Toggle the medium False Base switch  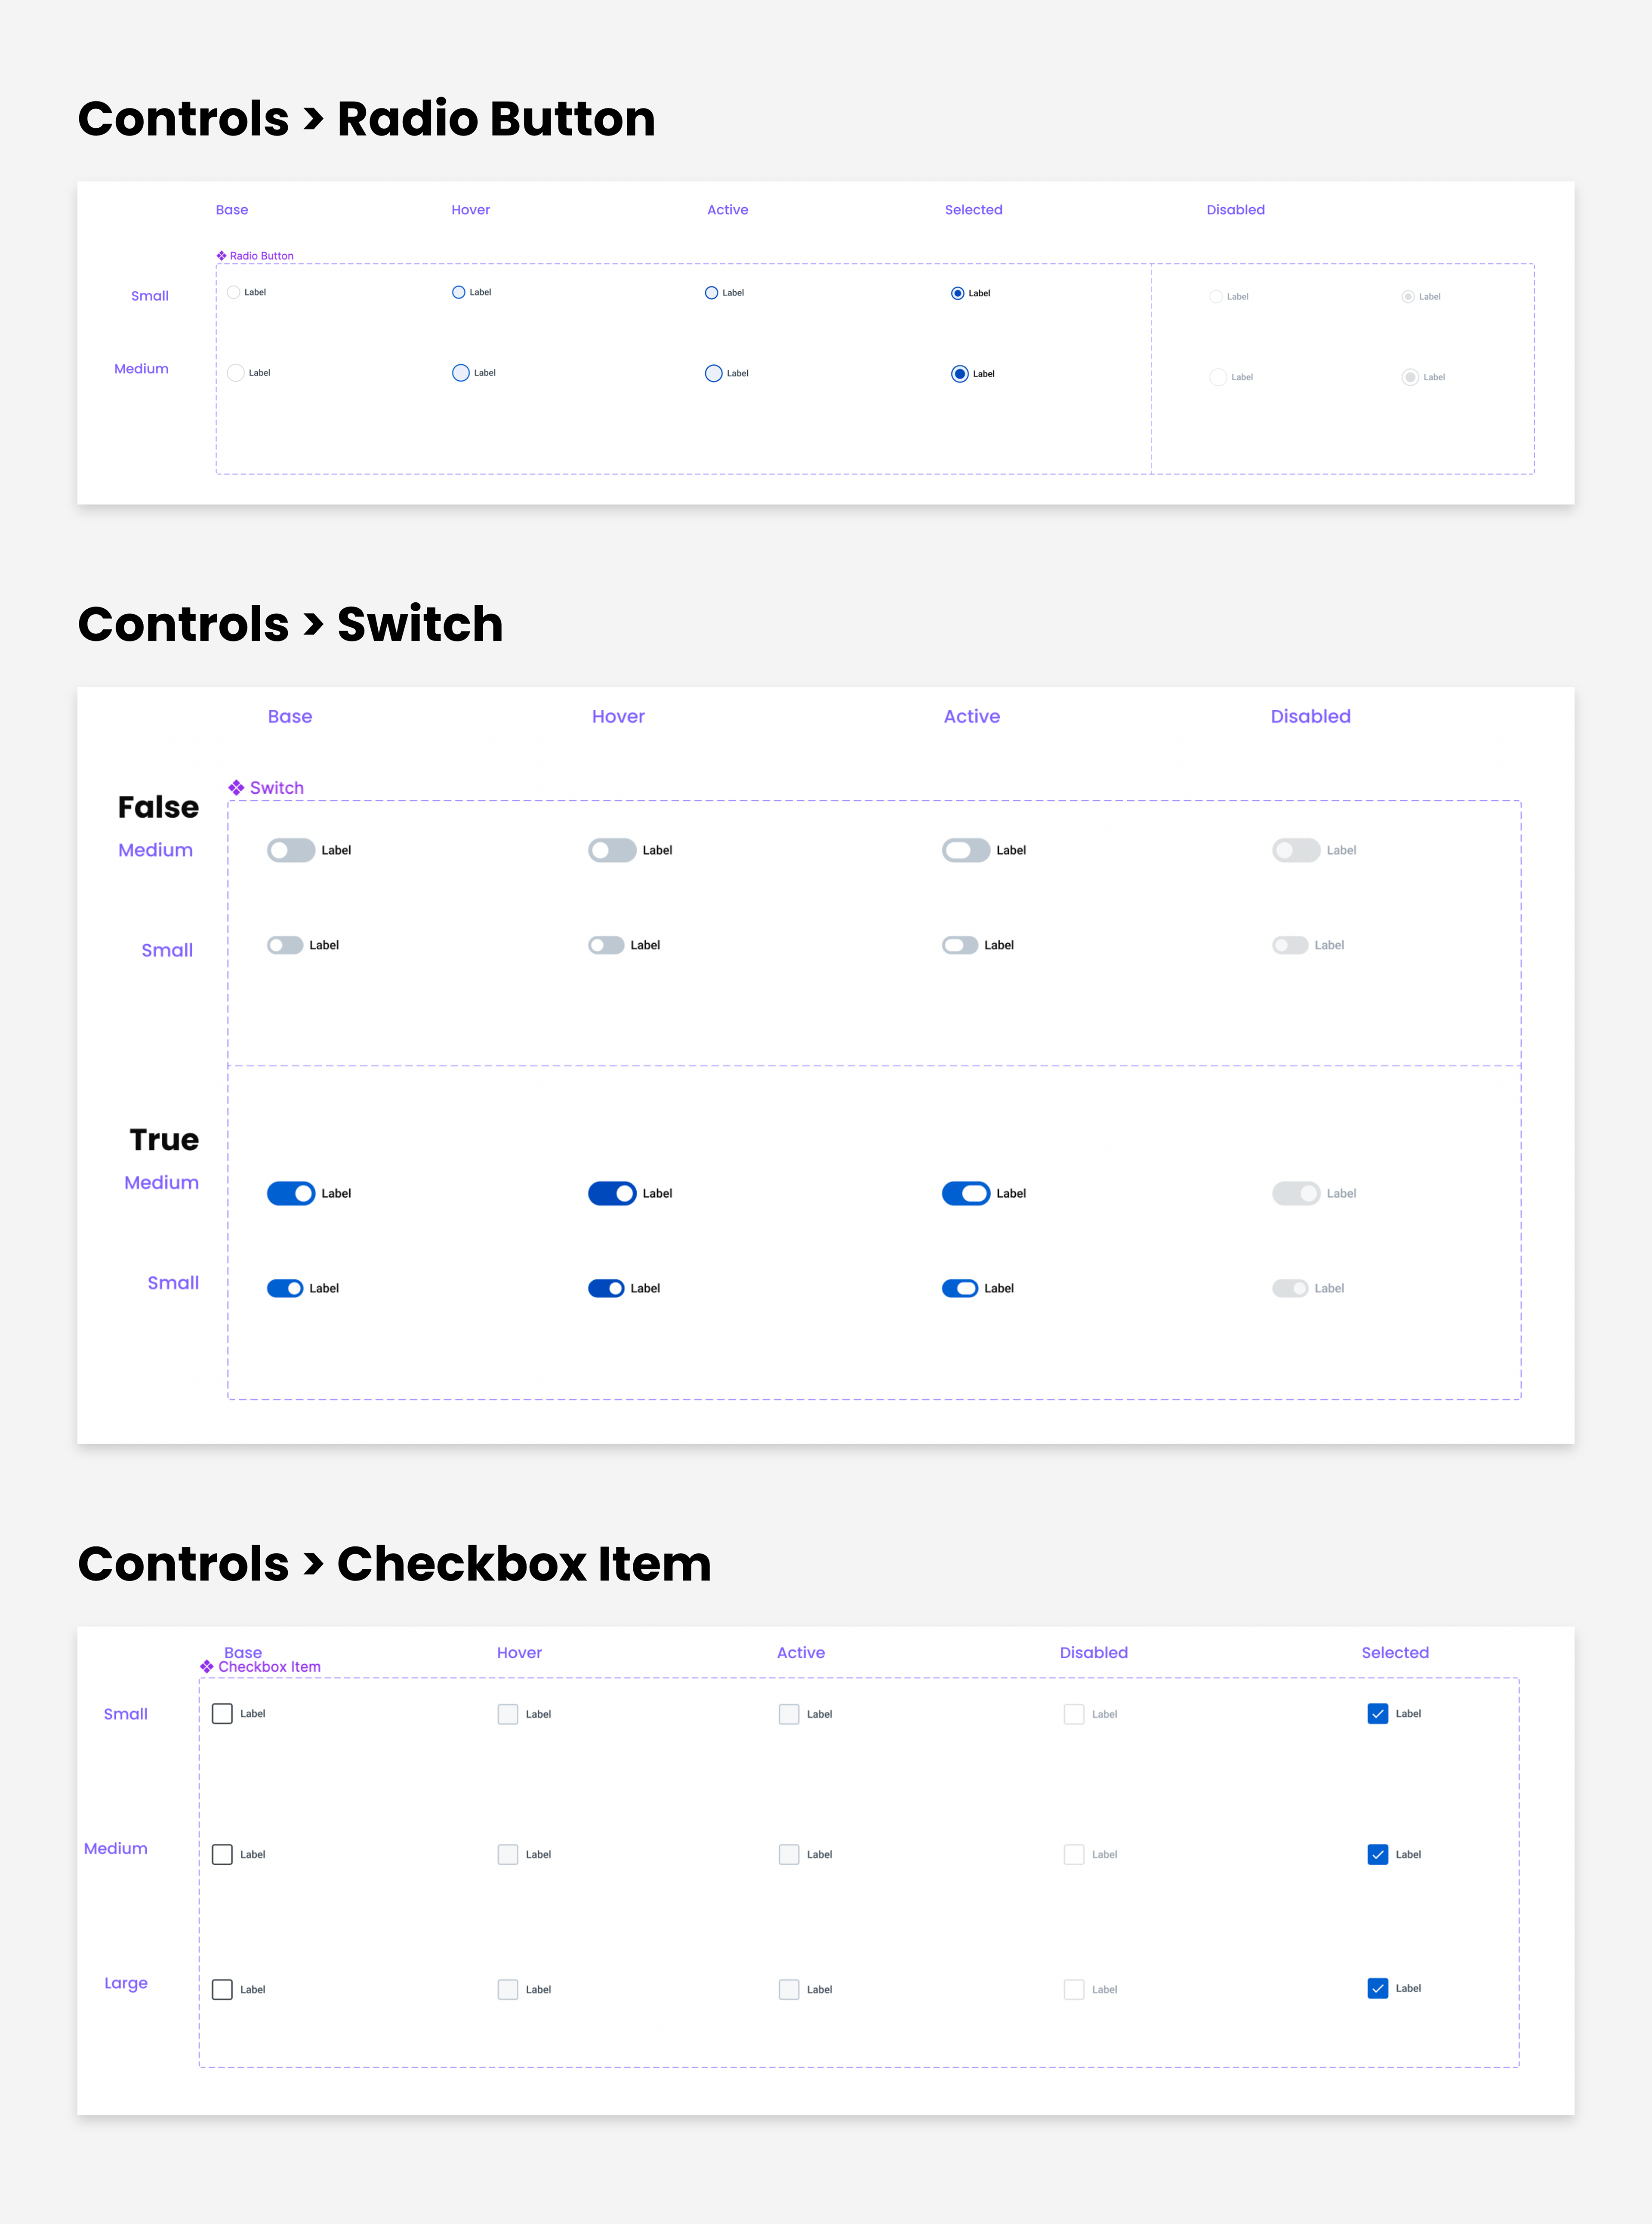(291, 850)
